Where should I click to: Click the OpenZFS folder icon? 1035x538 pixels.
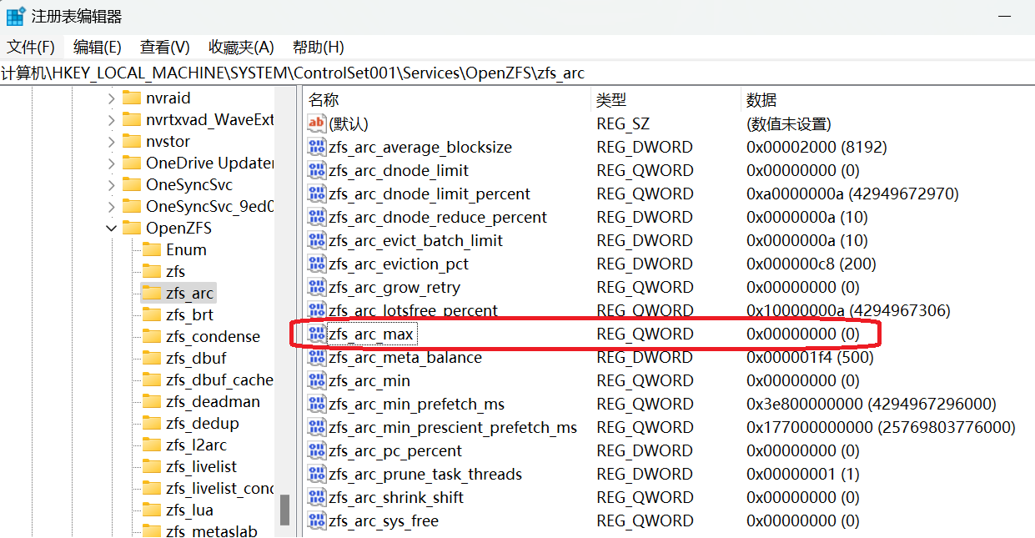coord(132,229)
